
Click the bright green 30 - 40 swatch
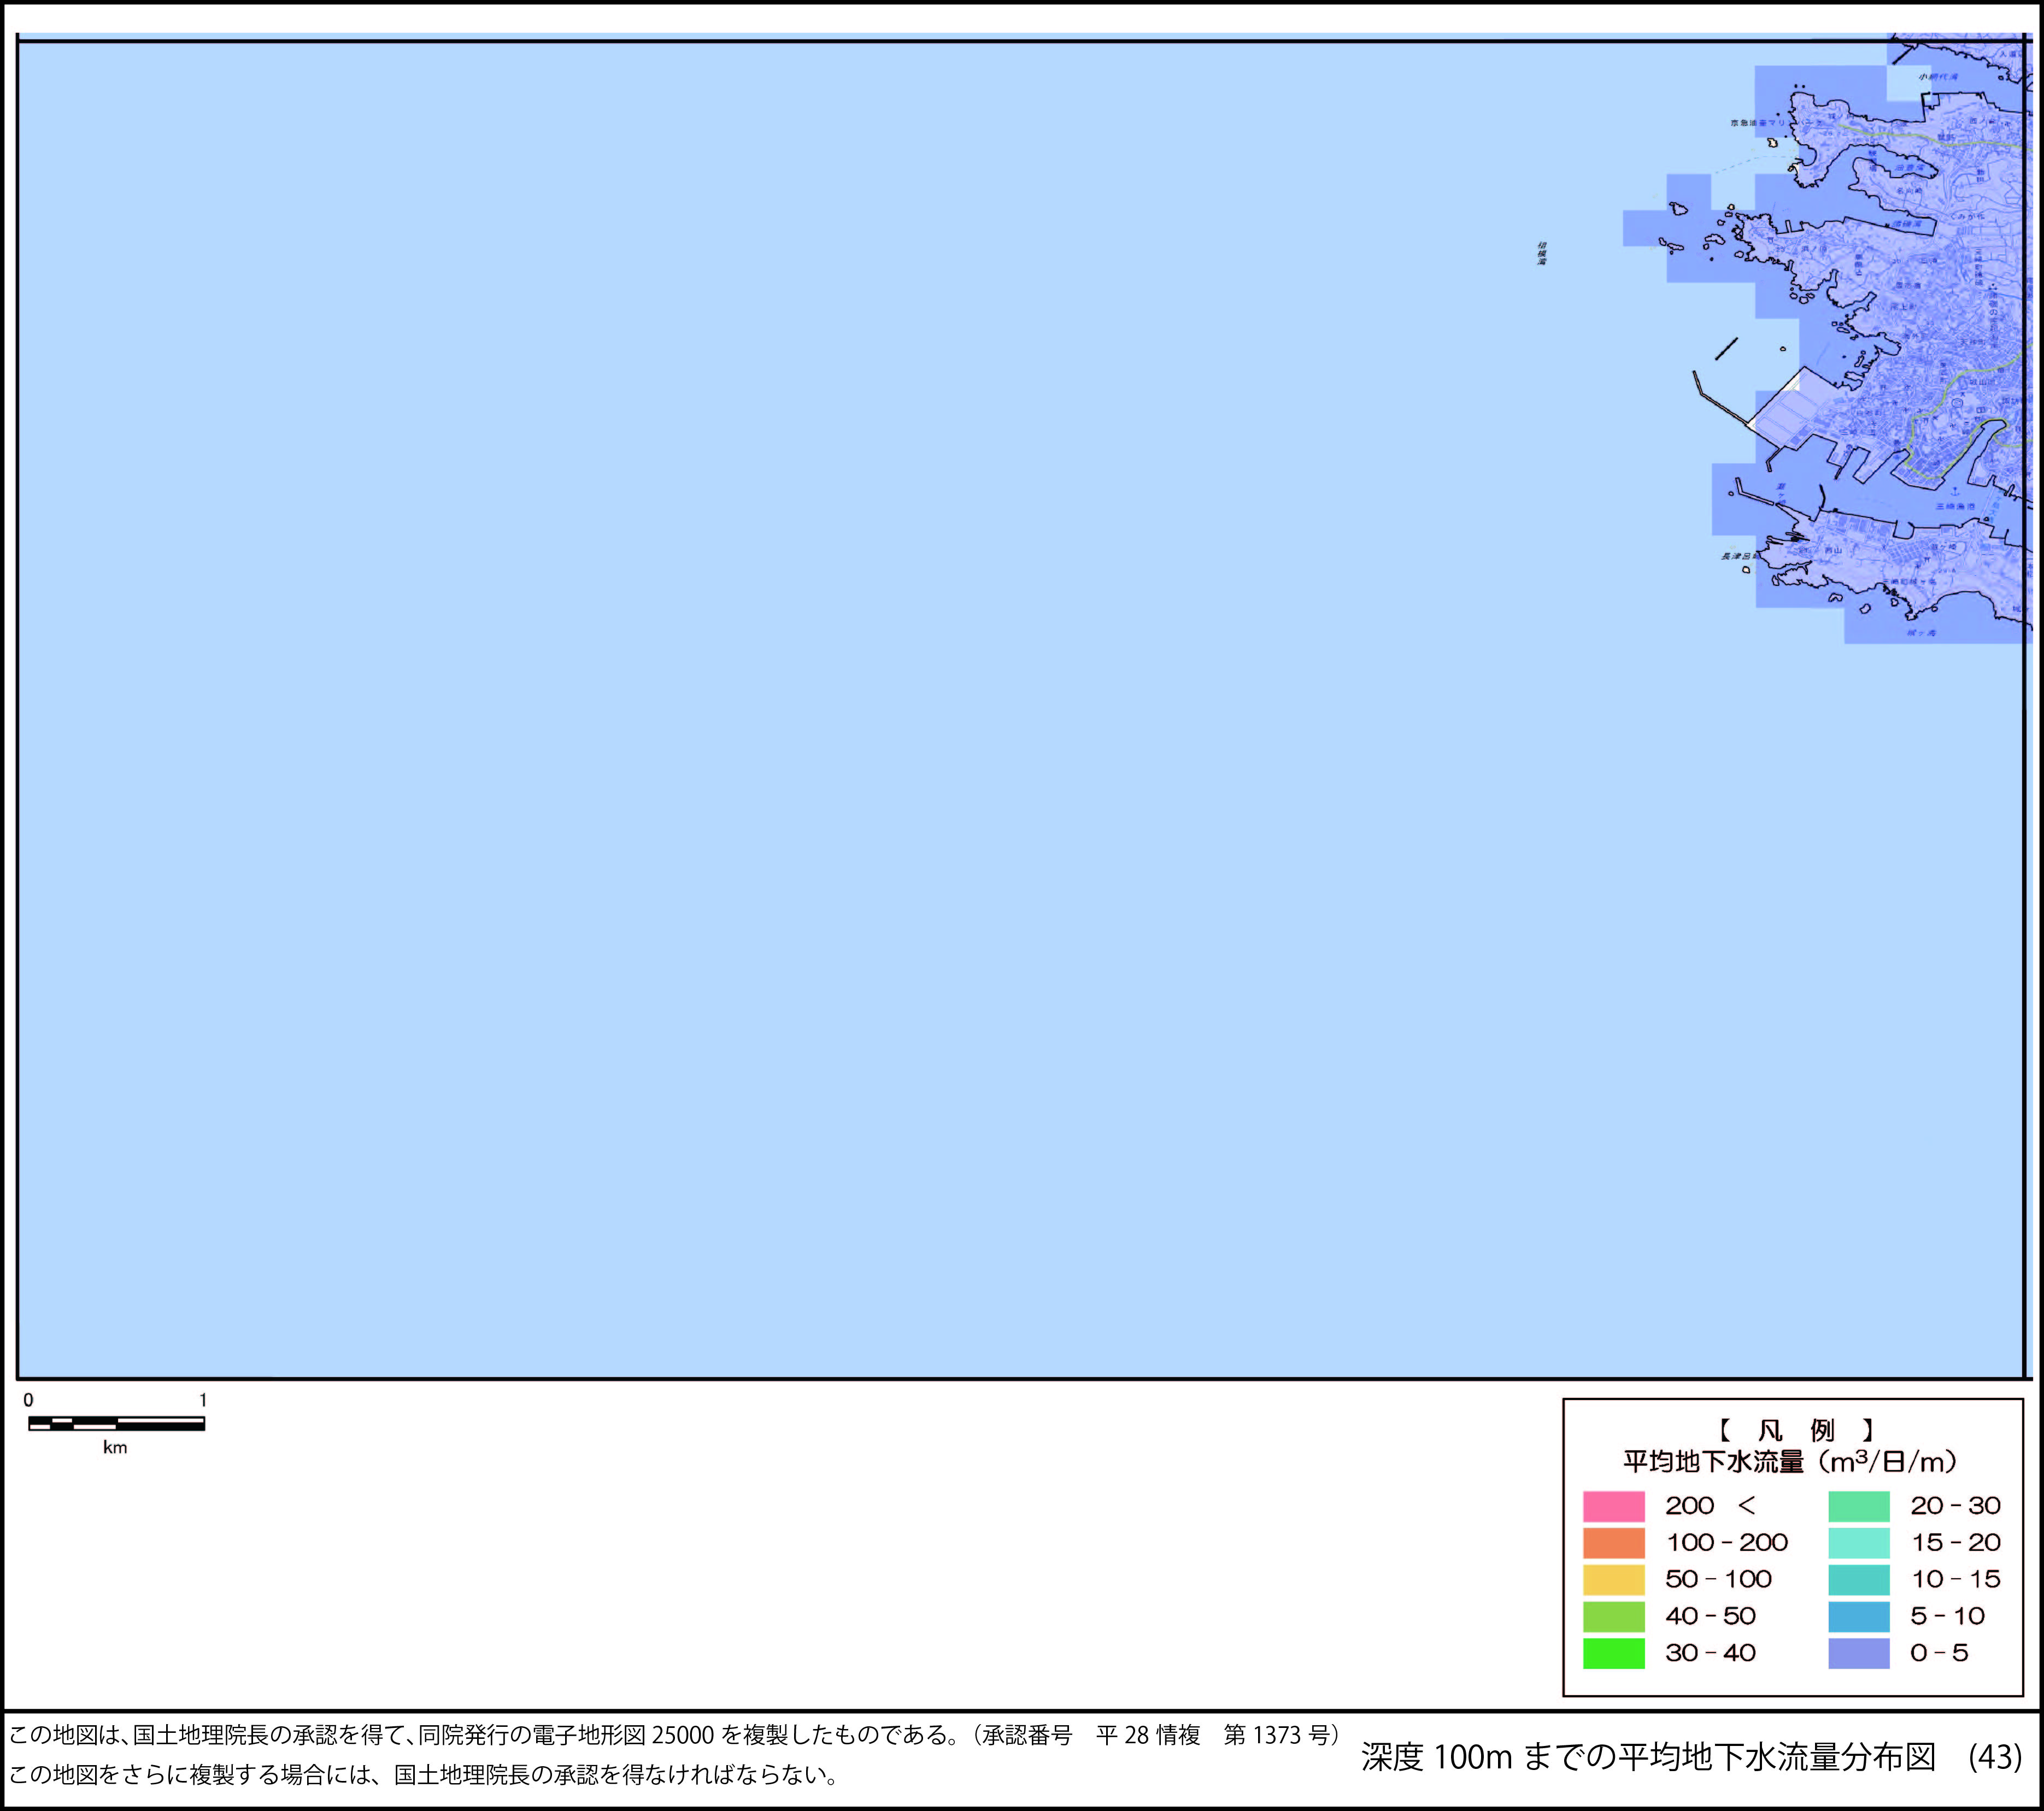click(x=1613, y=1654)
